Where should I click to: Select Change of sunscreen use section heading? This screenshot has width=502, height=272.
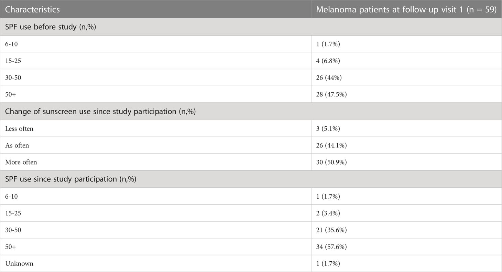click(x=100, y=112)
